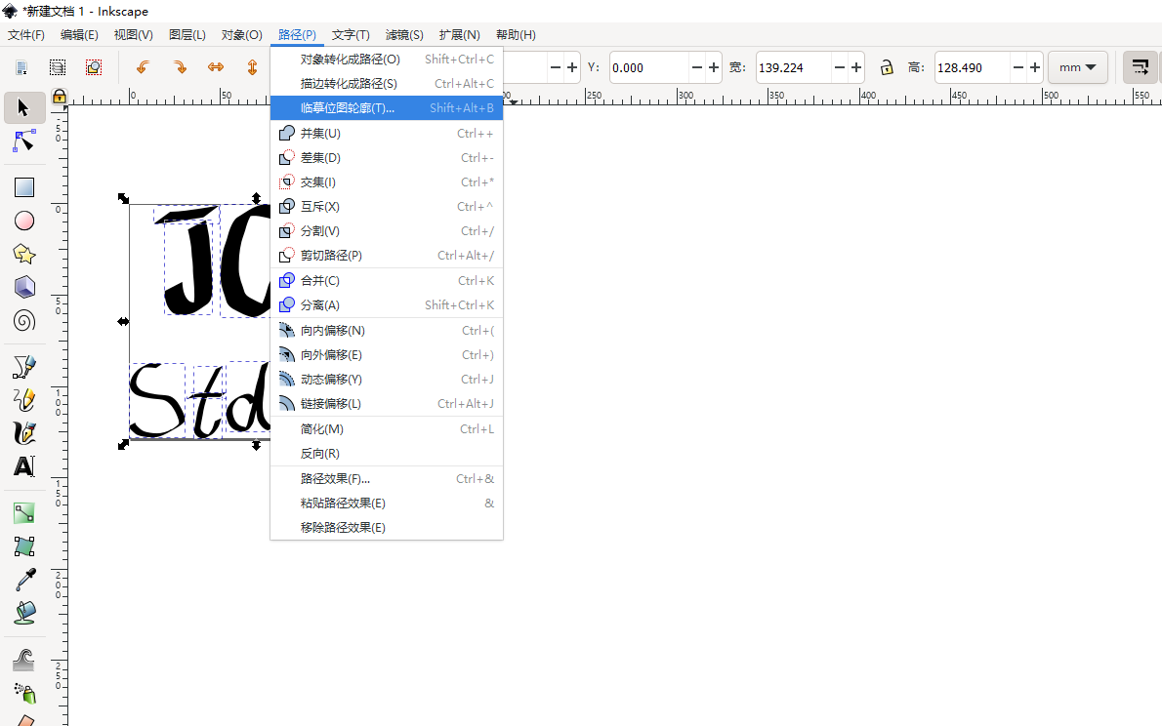Image resolution: width=1162 pixels, height=726 pixels.
Task: Choose 描边转化成路径(S)
Action: point(387,84)
